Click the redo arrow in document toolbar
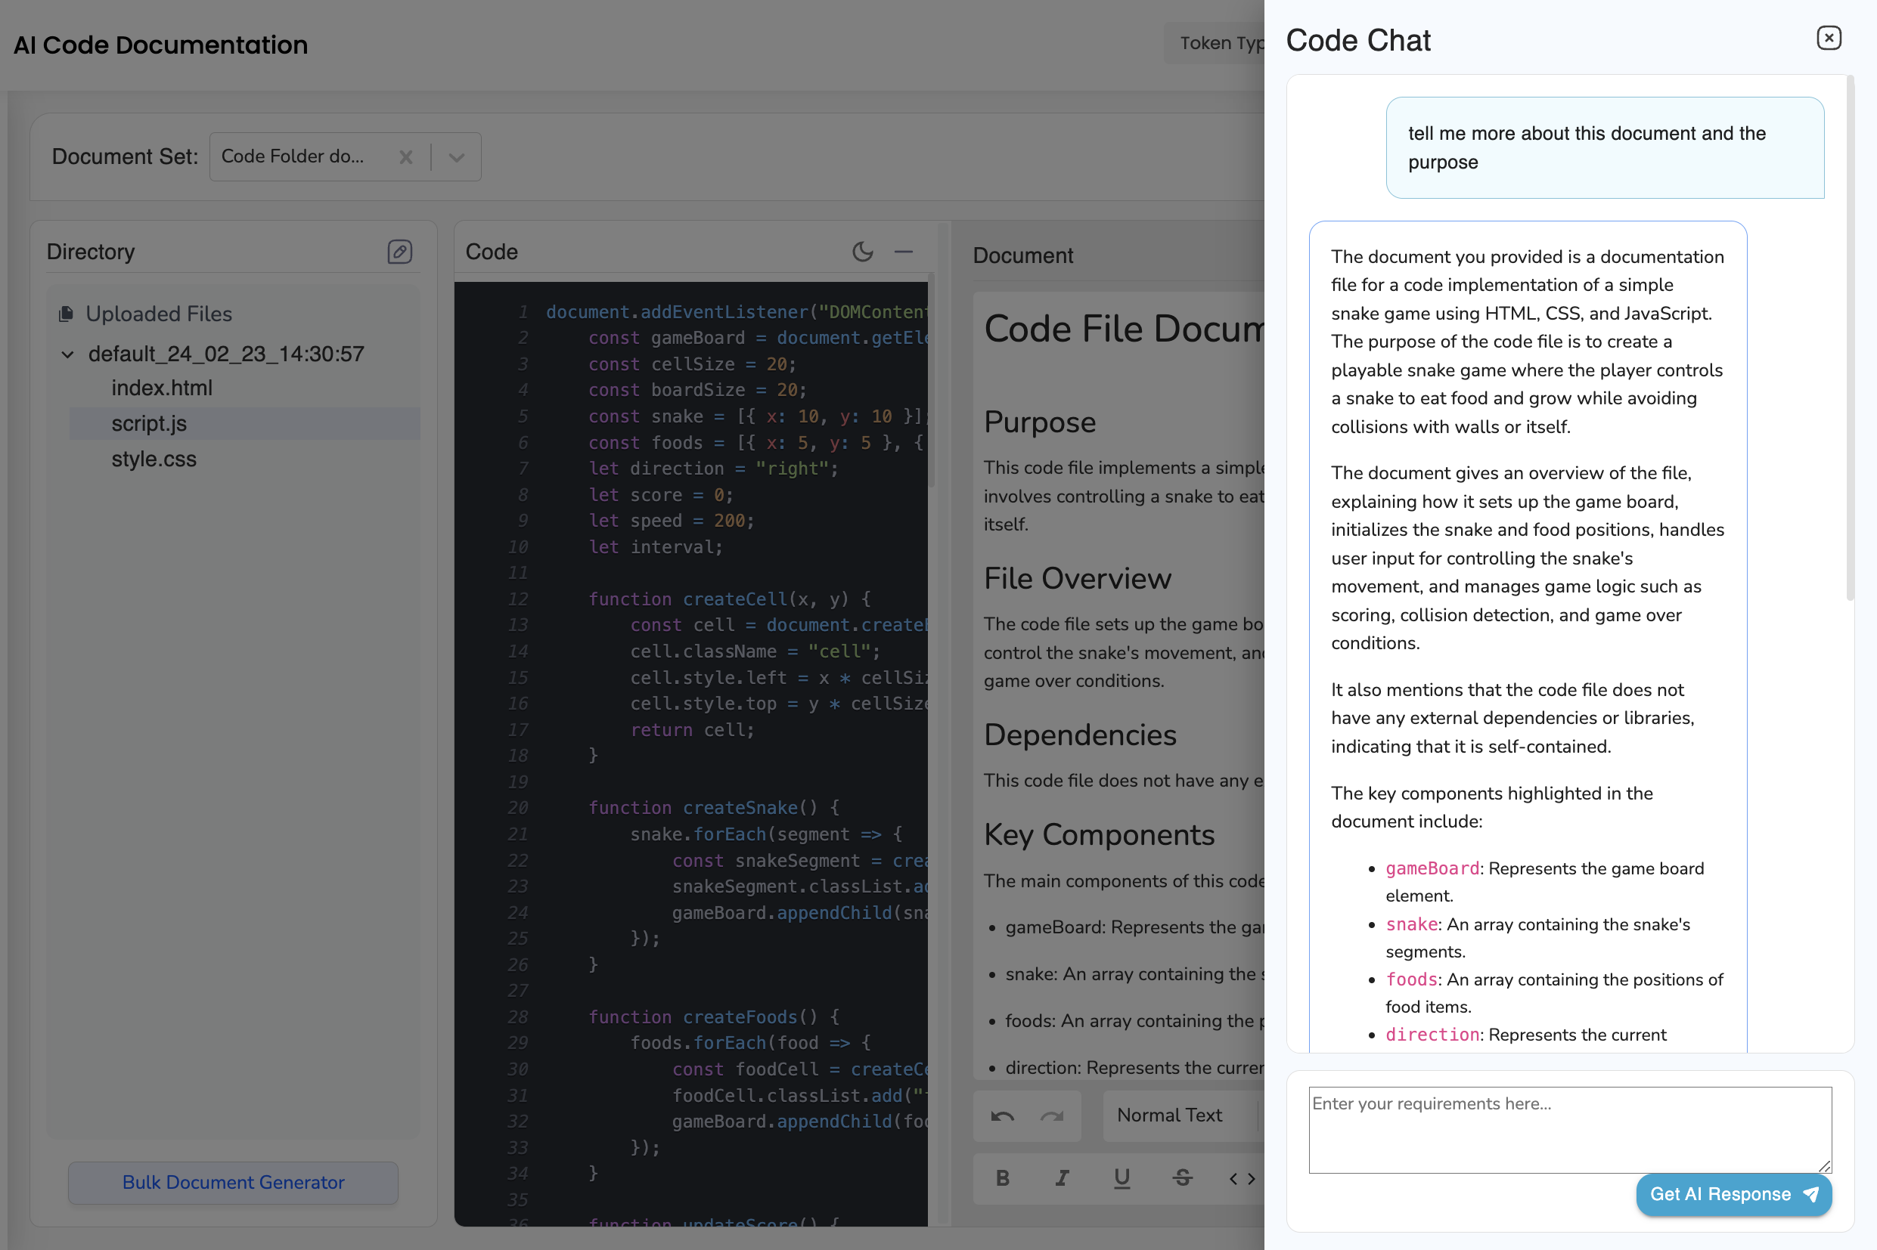1877x1250 pixels. pyautogui.click(x=1052, y=1115)
